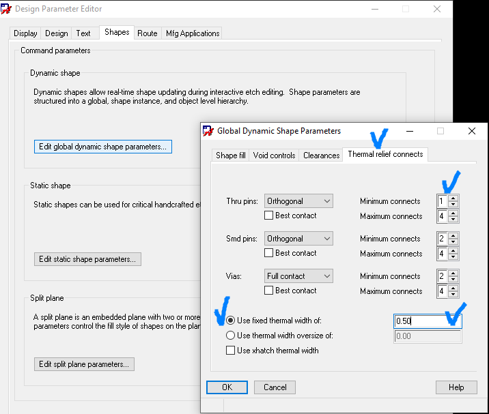Open Thru pins connect type dropdown
This screenshot has height=414, width=489.
click(298, 201)
